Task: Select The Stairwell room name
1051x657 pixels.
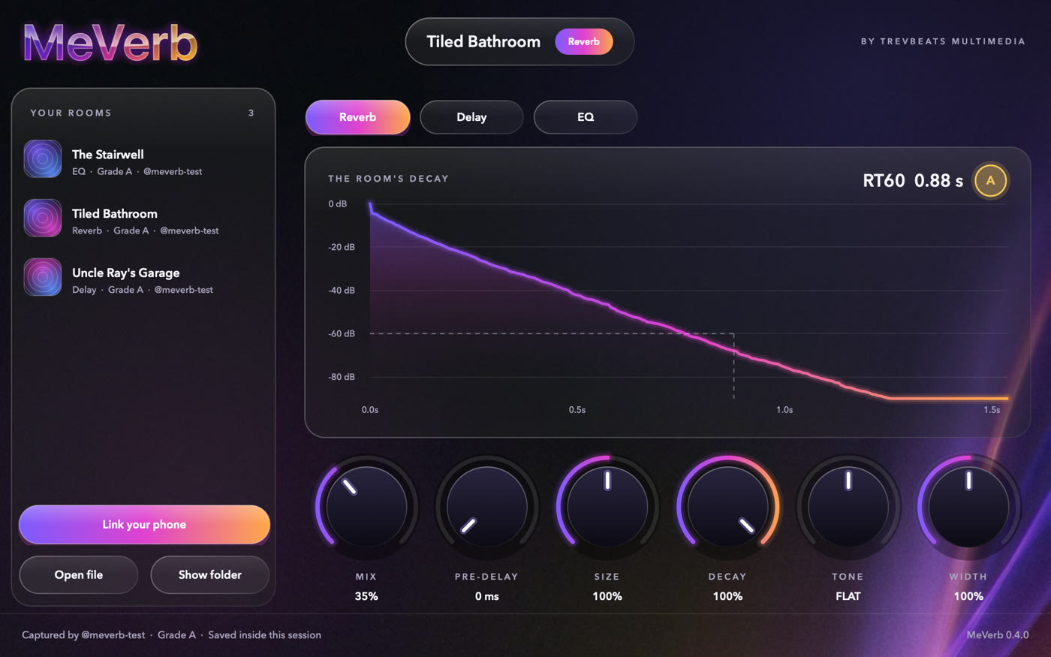Action: pos(108,154)
